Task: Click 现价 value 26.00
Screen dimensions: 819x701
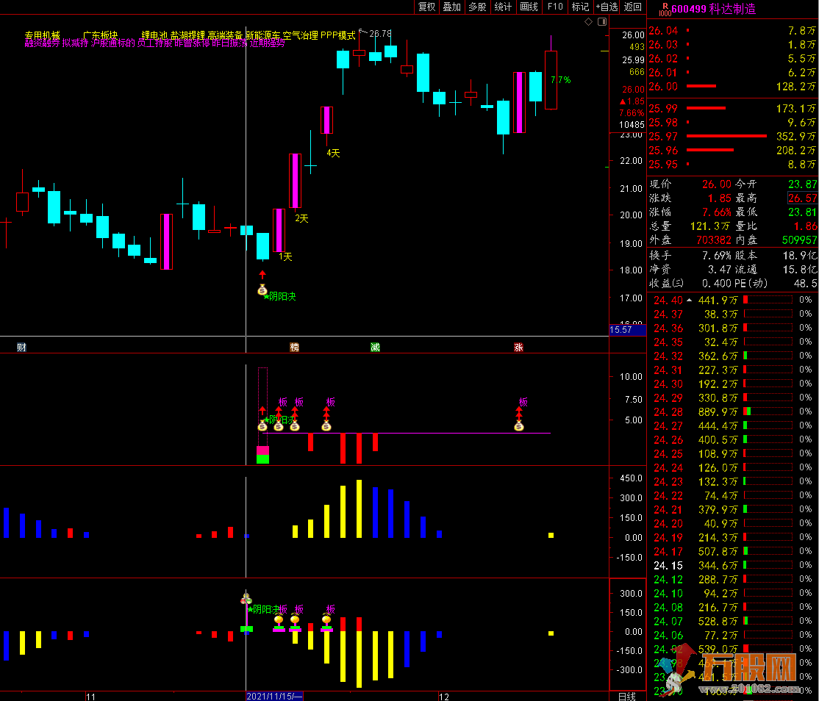Action: coord(717,184)
